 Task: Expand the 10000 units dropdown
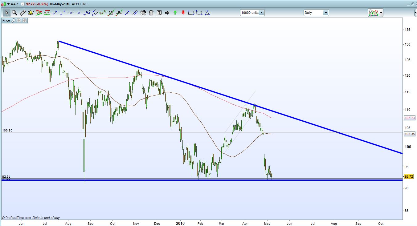pos(261,13)
